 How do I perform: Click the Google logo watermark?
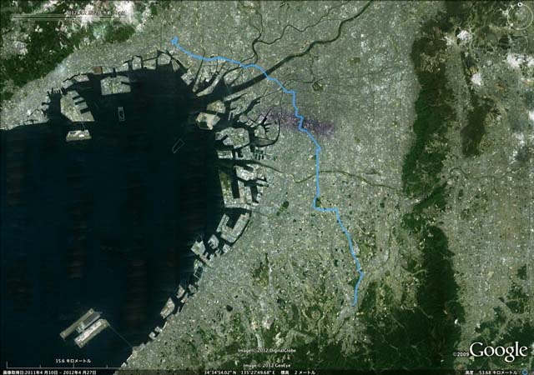(498, 351)
